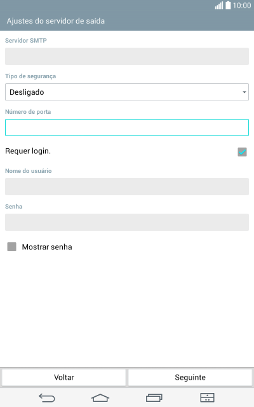This screenshot has height=407, width=254.
Task: Tap the Android back navigation icon
Action: tap(47, 397)
